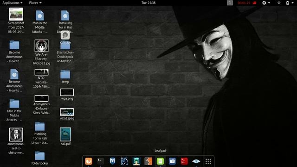Select the Installing Tor in Kali document

65,15
